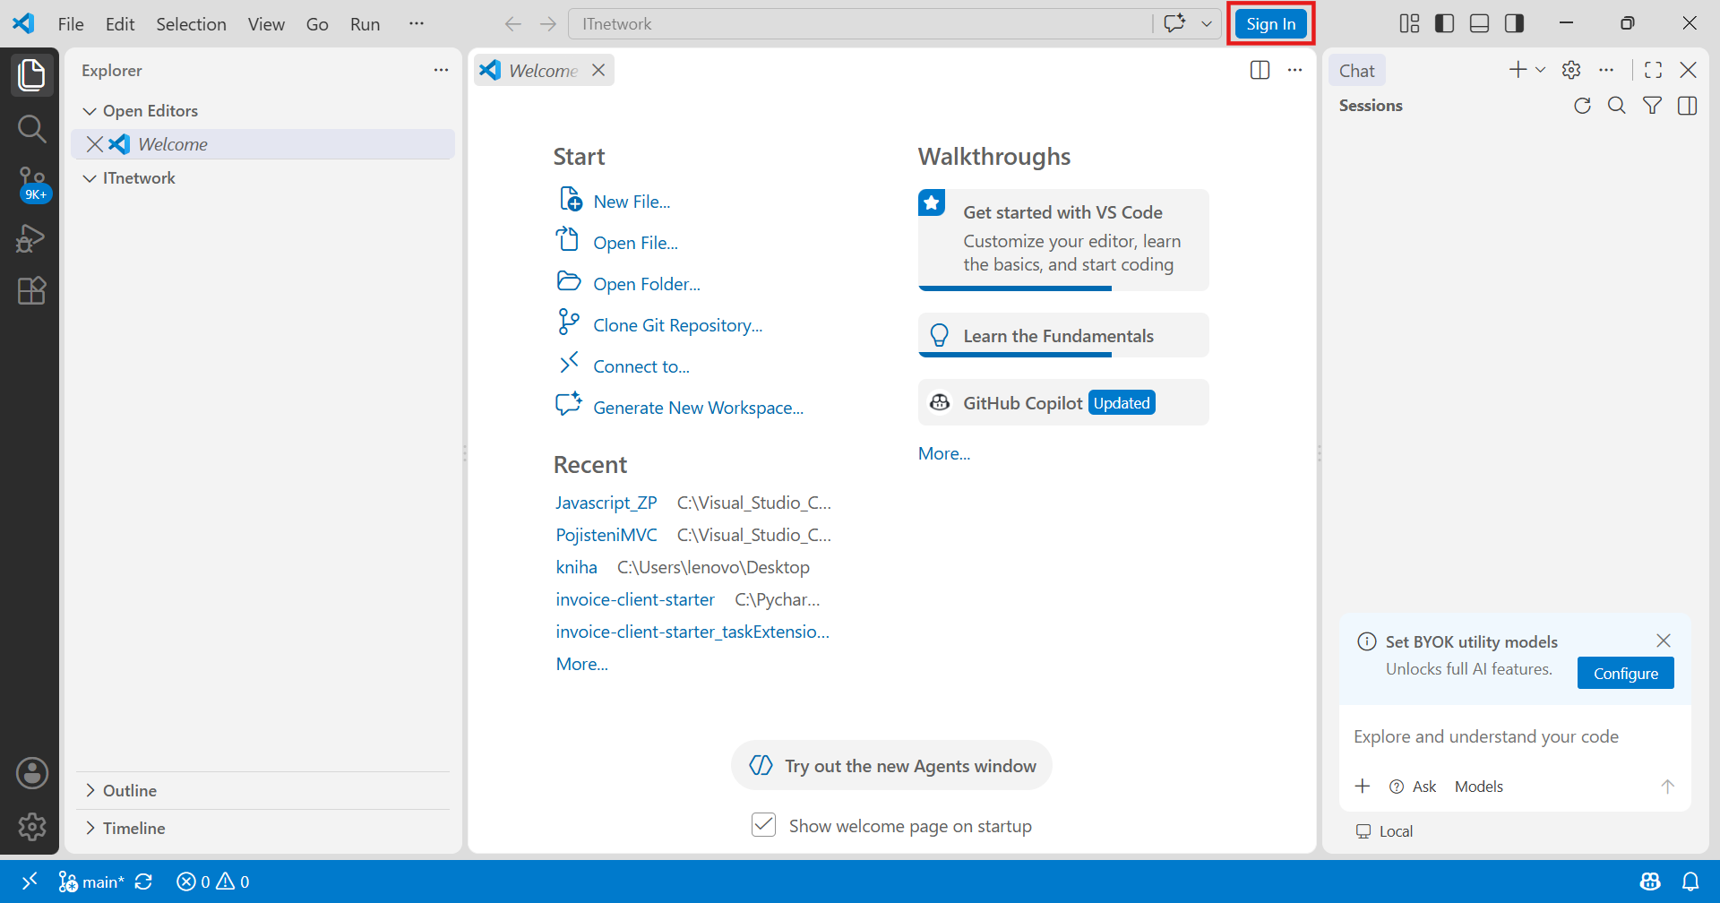This screenshot has height=903, width=1720.
Task: Click the Customize Layout icon
Action: (x=1409, y=23)
